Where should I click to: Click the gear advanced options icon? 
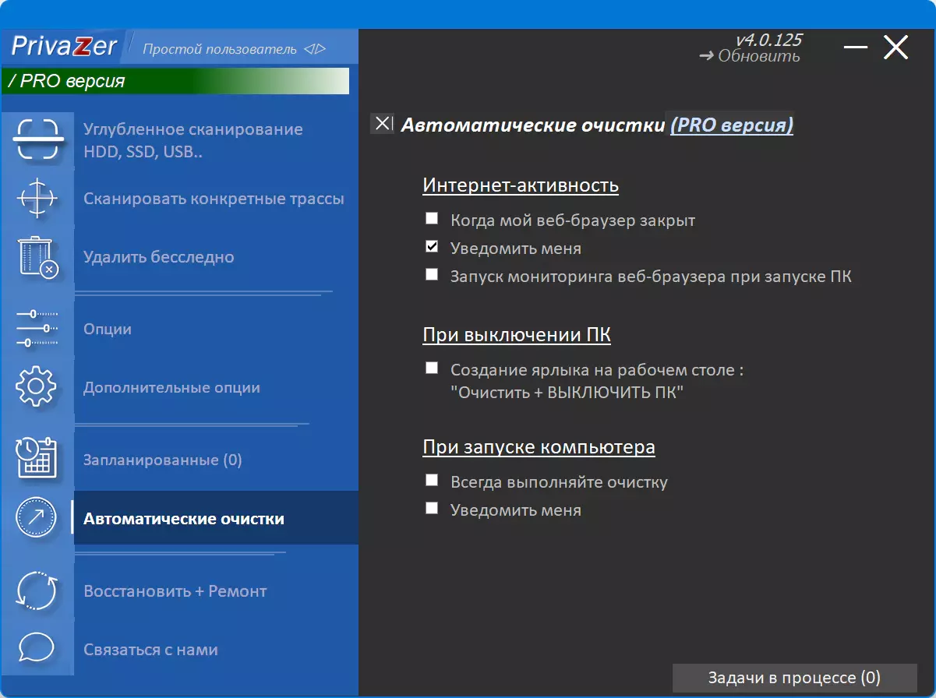tap(37, 386)
